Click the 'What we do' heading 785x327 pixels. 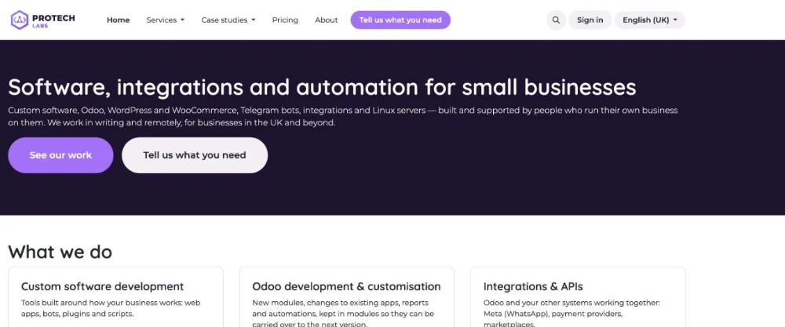60,252
